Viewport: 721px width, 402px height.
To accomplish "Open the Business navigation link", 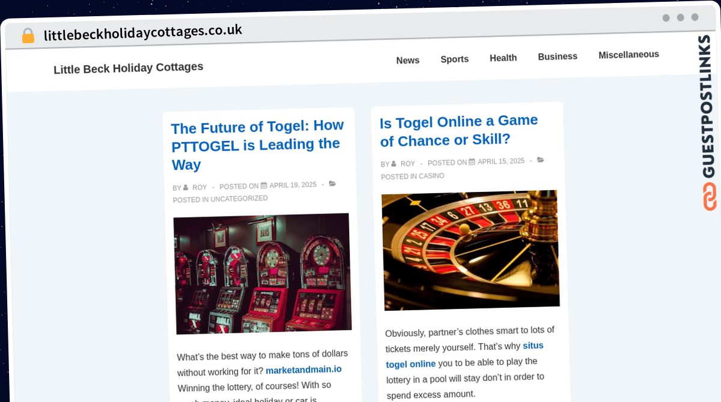I will tap(558, 56).
